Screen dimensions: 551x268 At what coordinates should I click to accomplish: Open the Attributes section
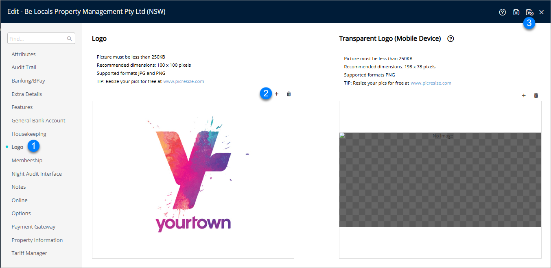pos(24,54)
